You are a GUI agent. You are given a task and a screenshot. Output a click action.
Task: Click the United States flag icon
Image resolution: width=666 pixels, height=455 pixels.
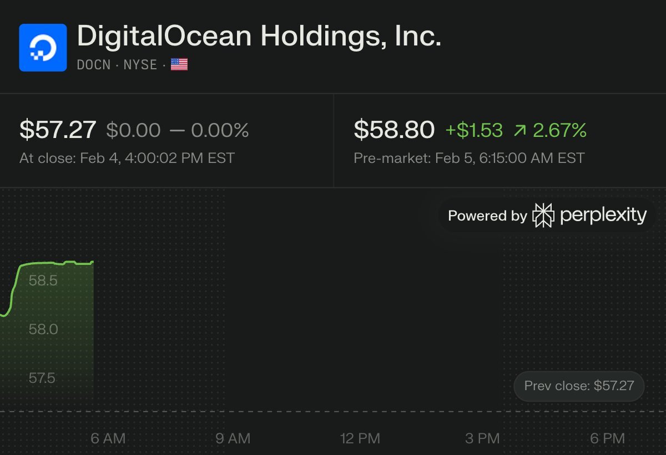179,65
